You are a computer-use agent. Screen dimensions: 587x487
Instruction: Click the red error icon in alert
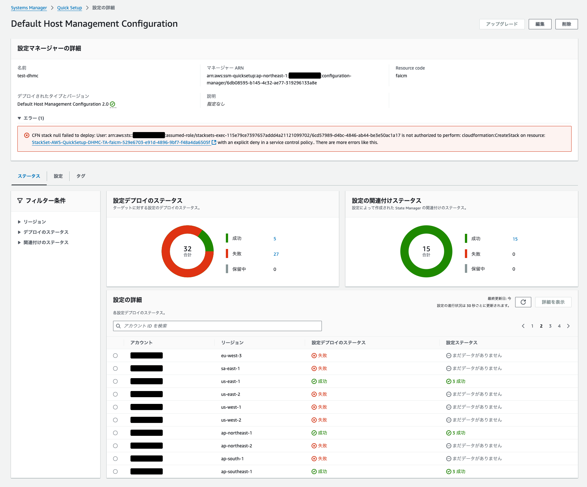coord(27,135)
